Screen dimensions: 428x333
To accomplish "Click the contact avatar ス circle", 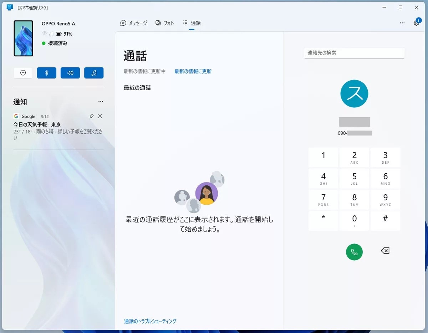I will point(354,93).
